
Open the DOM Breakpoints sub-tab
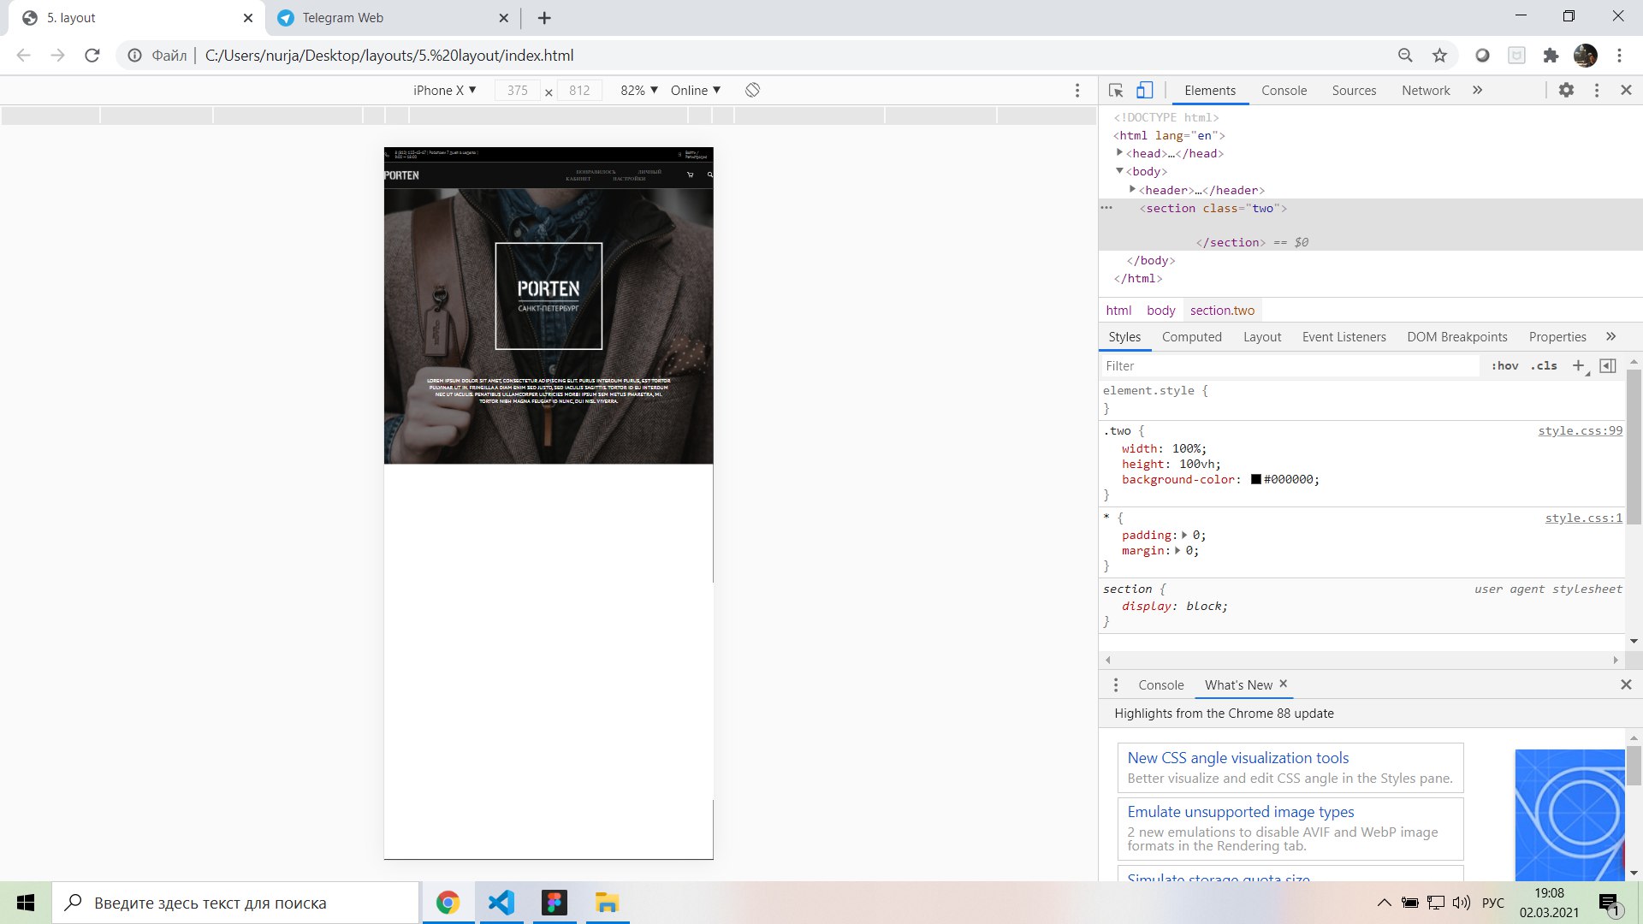click(x=1457, y=337)
